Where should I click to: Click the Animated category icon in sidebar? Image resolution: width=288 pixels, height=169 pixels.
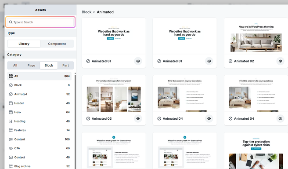click(x=11, y=94)
